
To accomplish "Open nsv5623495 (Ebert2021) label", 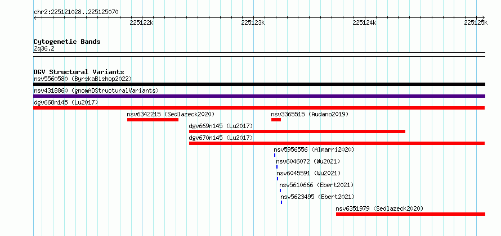I will point(317,197).
